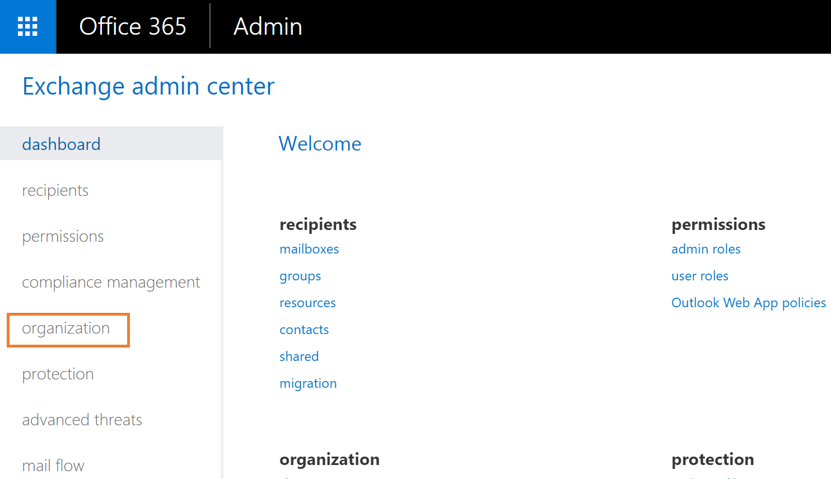Image resolution: width=831 pixels, height=479 pixels.
Task: Click the groups link under recipients
Action: (x=300, y=276)
